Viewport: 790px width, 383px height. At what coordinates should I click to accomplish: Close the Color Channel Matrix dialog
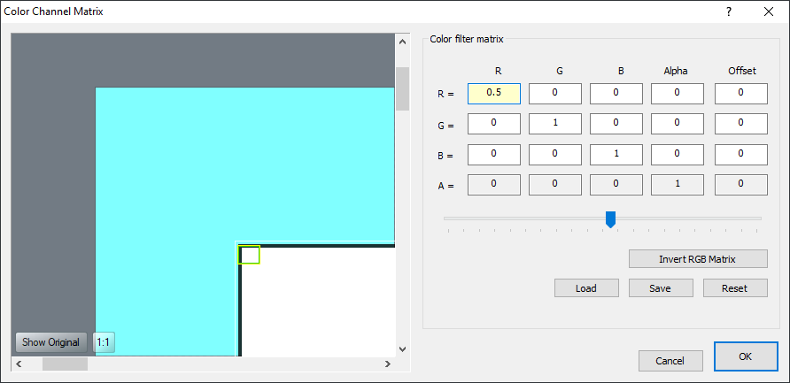click(768, 11)
